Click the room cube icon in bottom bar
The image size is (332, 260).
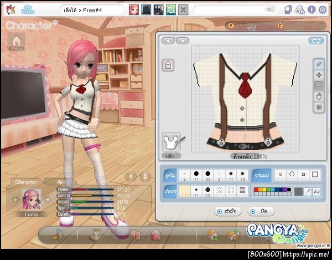(x=58, y=235)
